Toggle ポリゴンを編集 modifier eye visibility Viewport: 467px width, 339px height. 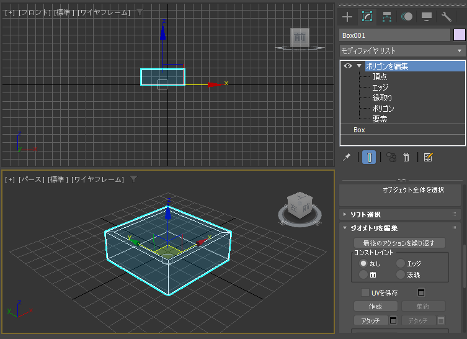tap(348, 66)
